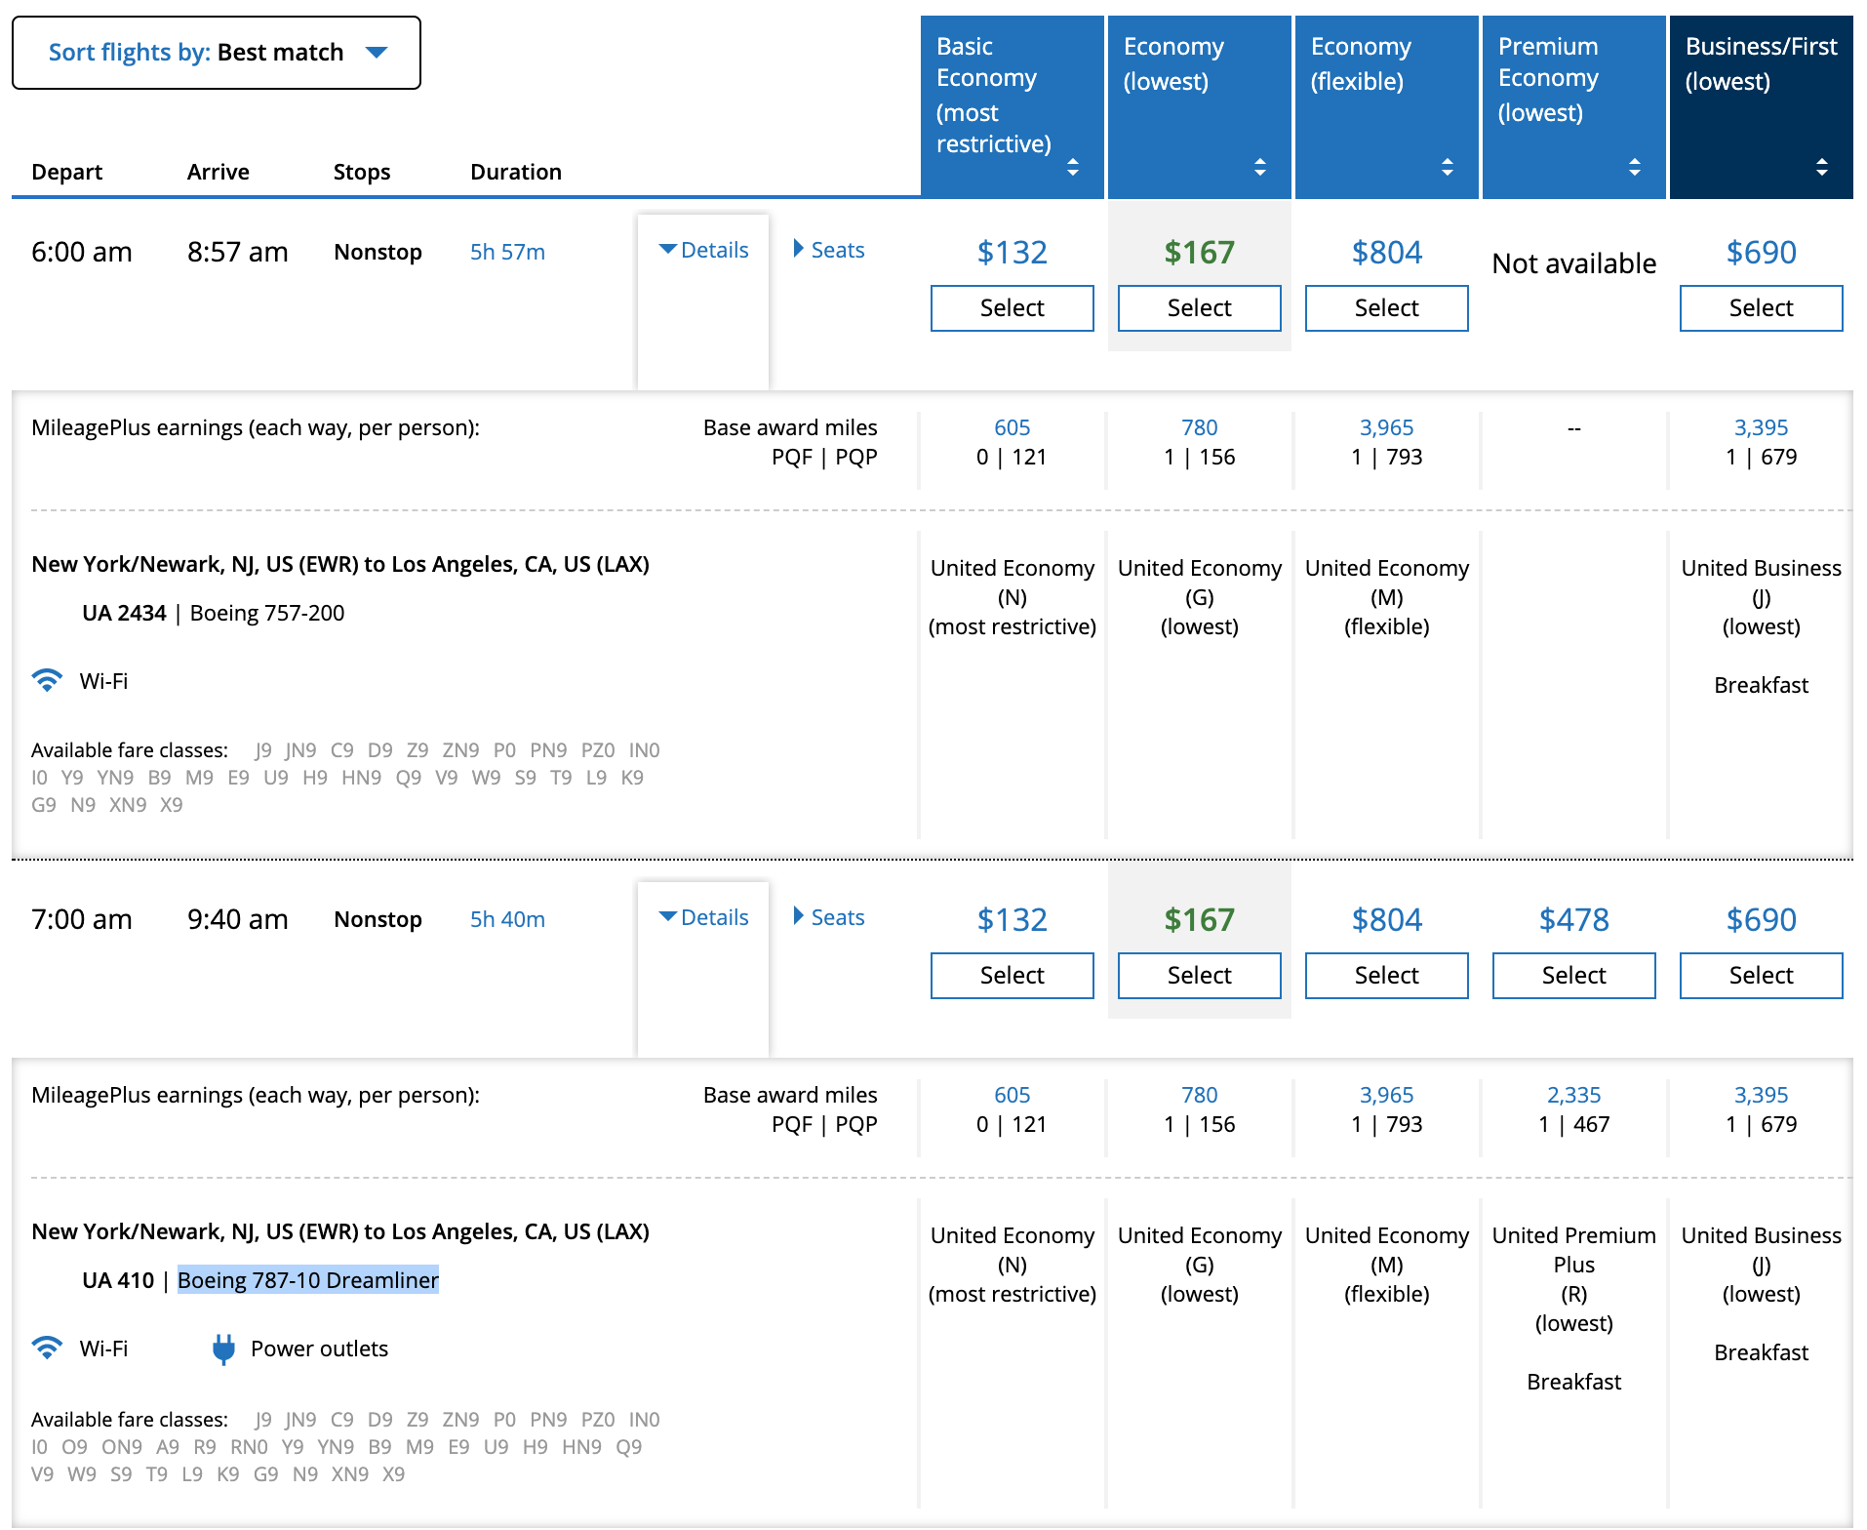Image resolution: width=1867 pixels, height=1530 pixels.
Task: Click the Duration column header
Action: point(516,172)
